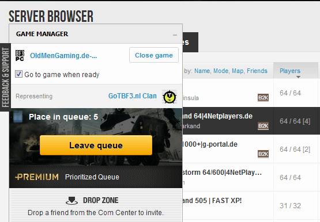Viewport: 320px width, 222px height.
Task: Select the storm 64/600|4NetPlay... server
Action: (251, 177)
